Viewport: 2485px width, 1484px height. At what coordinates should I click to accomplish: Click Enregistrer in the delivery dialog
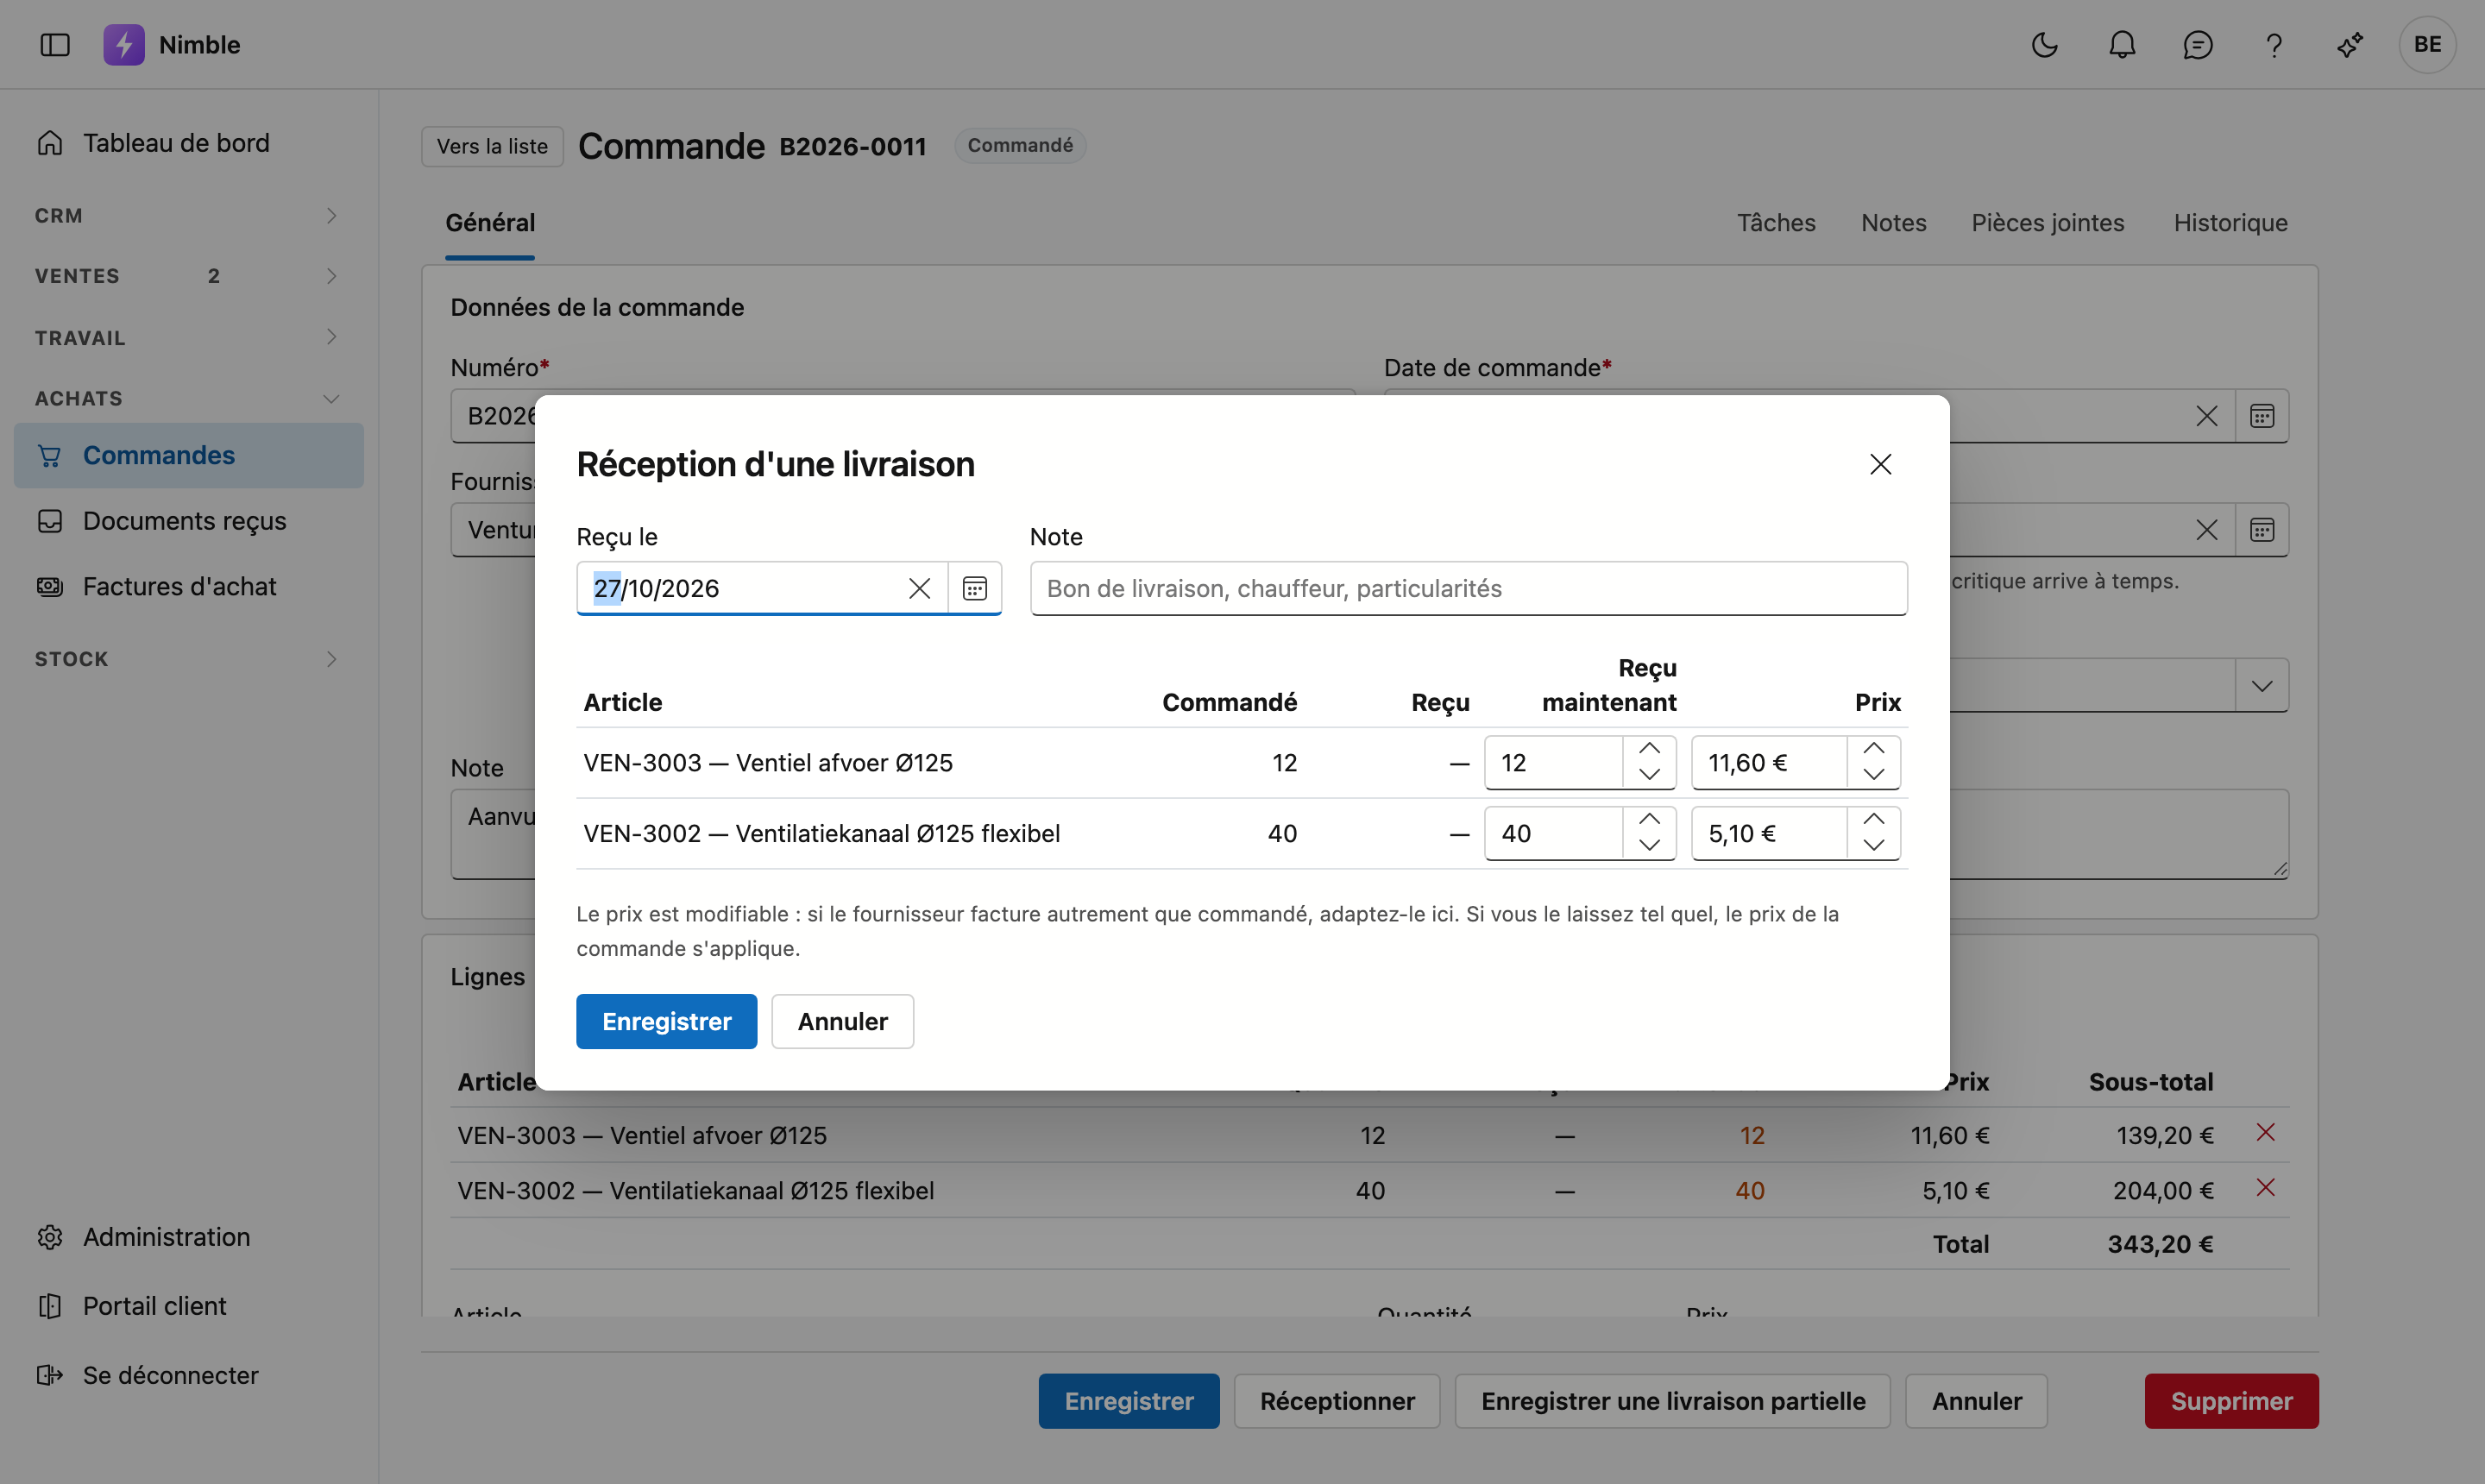pyautogui.click(x=666, y=1021)
